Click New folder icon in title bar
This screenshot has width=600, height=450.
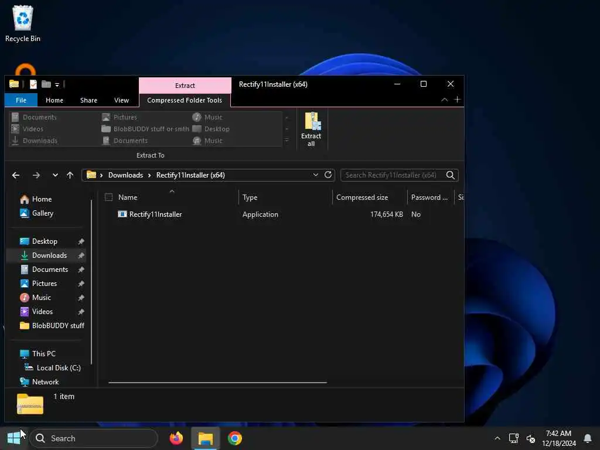pos(46,84)
